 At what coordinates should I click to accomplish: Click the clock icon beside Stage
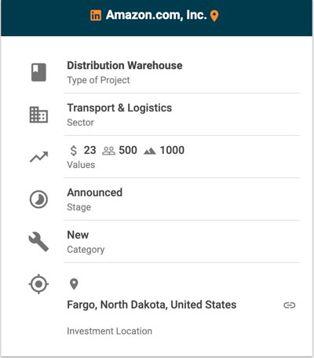tap(38, 199)
